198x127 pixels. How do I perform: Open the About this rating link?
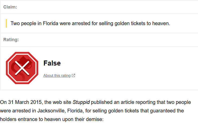click(x=57, y=76)
